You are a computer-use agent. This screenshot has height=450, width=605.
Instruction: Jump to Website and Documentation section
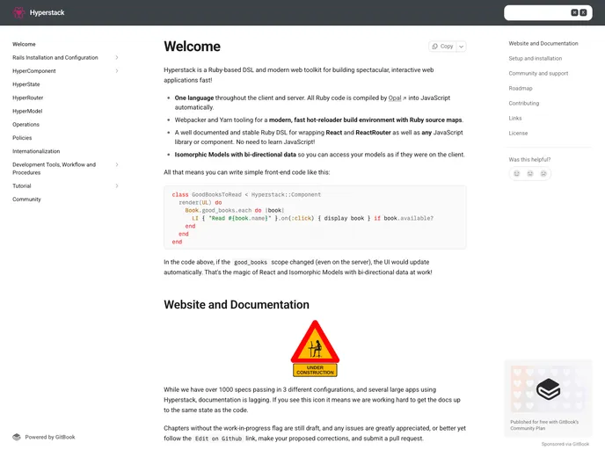click(x=543, y=44)
